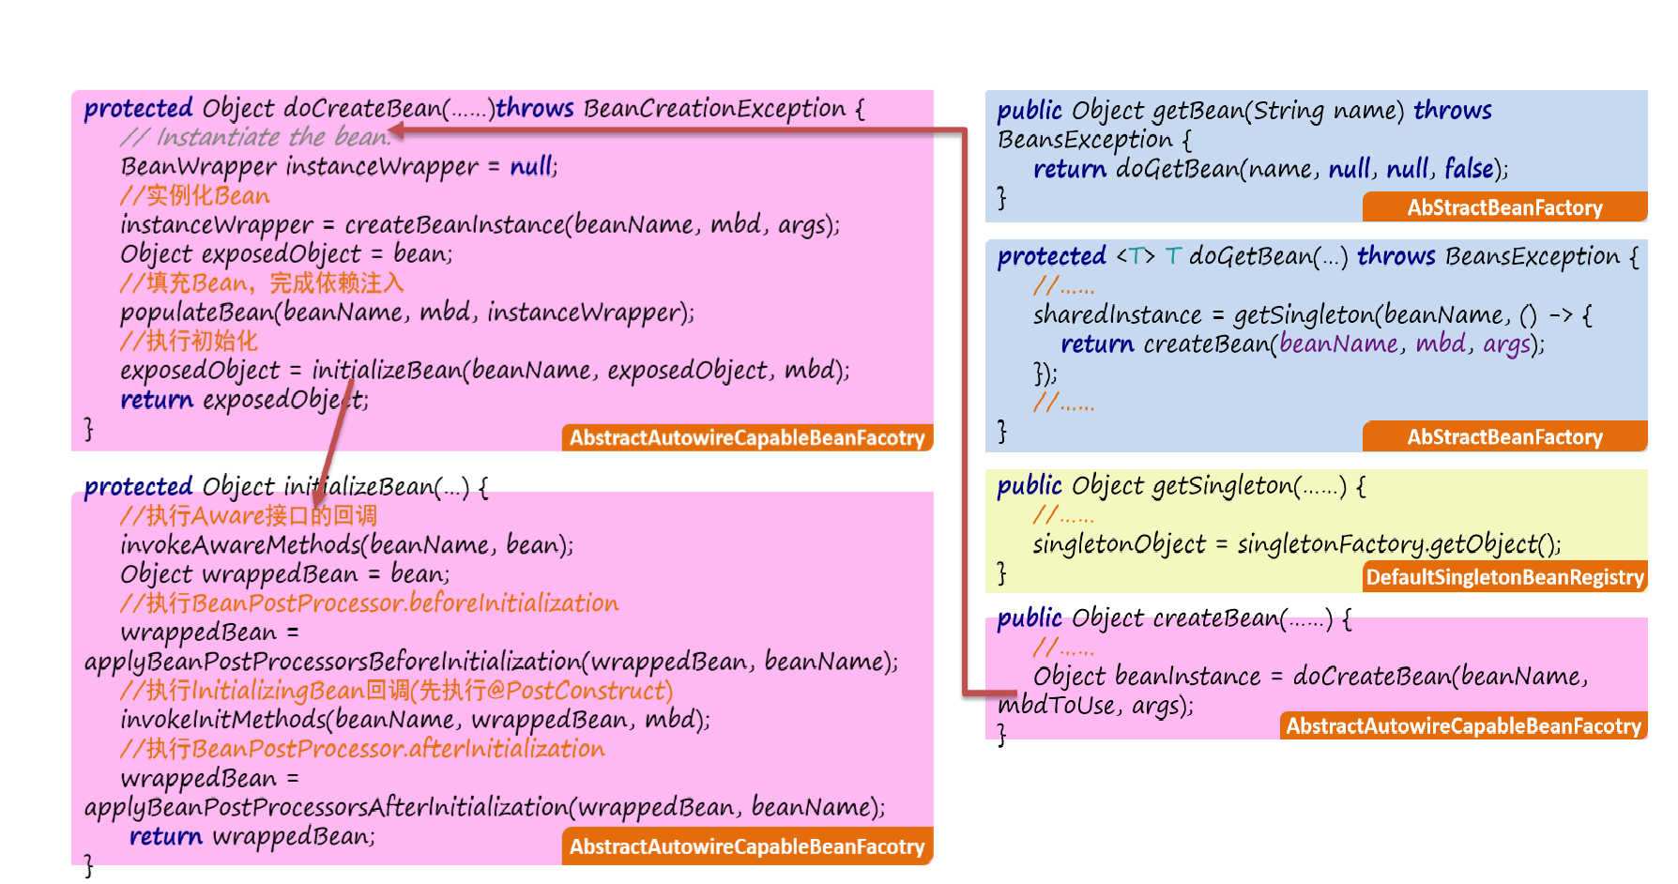
Task: Click 'return doGetBean(name, null, null, false);' line
Action: [x=1271, y=169]
